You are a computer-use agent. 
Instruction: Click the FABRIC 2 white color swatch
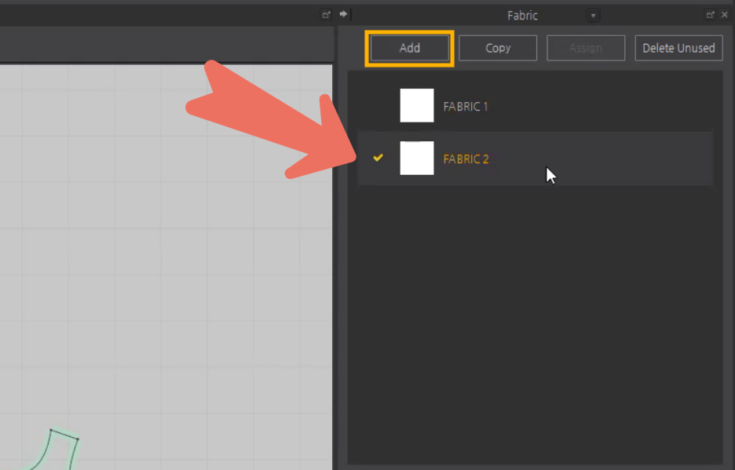point(417,158)
